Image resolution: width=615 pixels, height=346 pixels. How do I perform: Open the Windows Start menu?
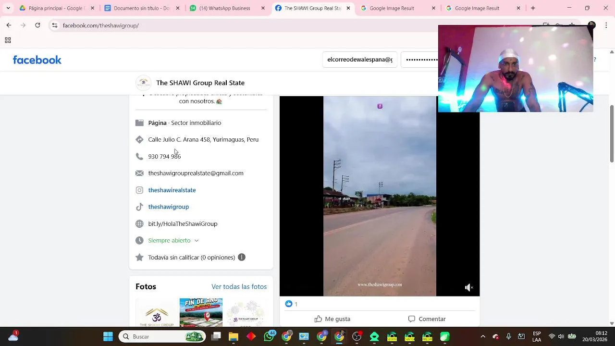tap(108, 336)
